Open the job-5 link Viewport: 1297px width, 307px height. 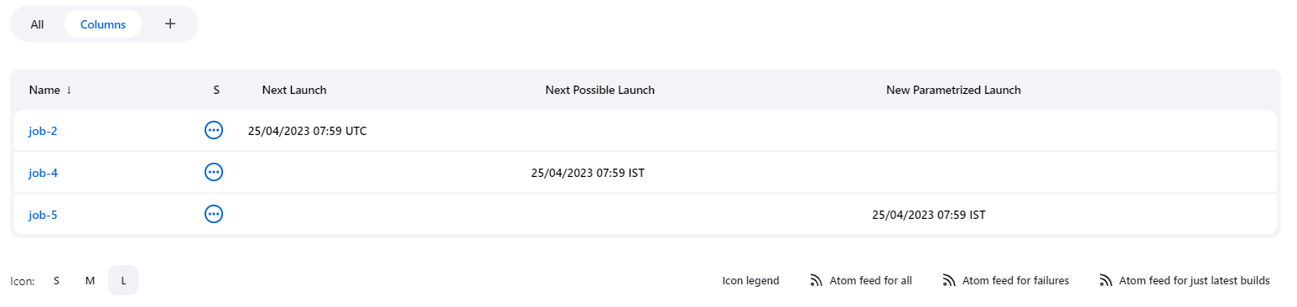click(x=43, y=215)
